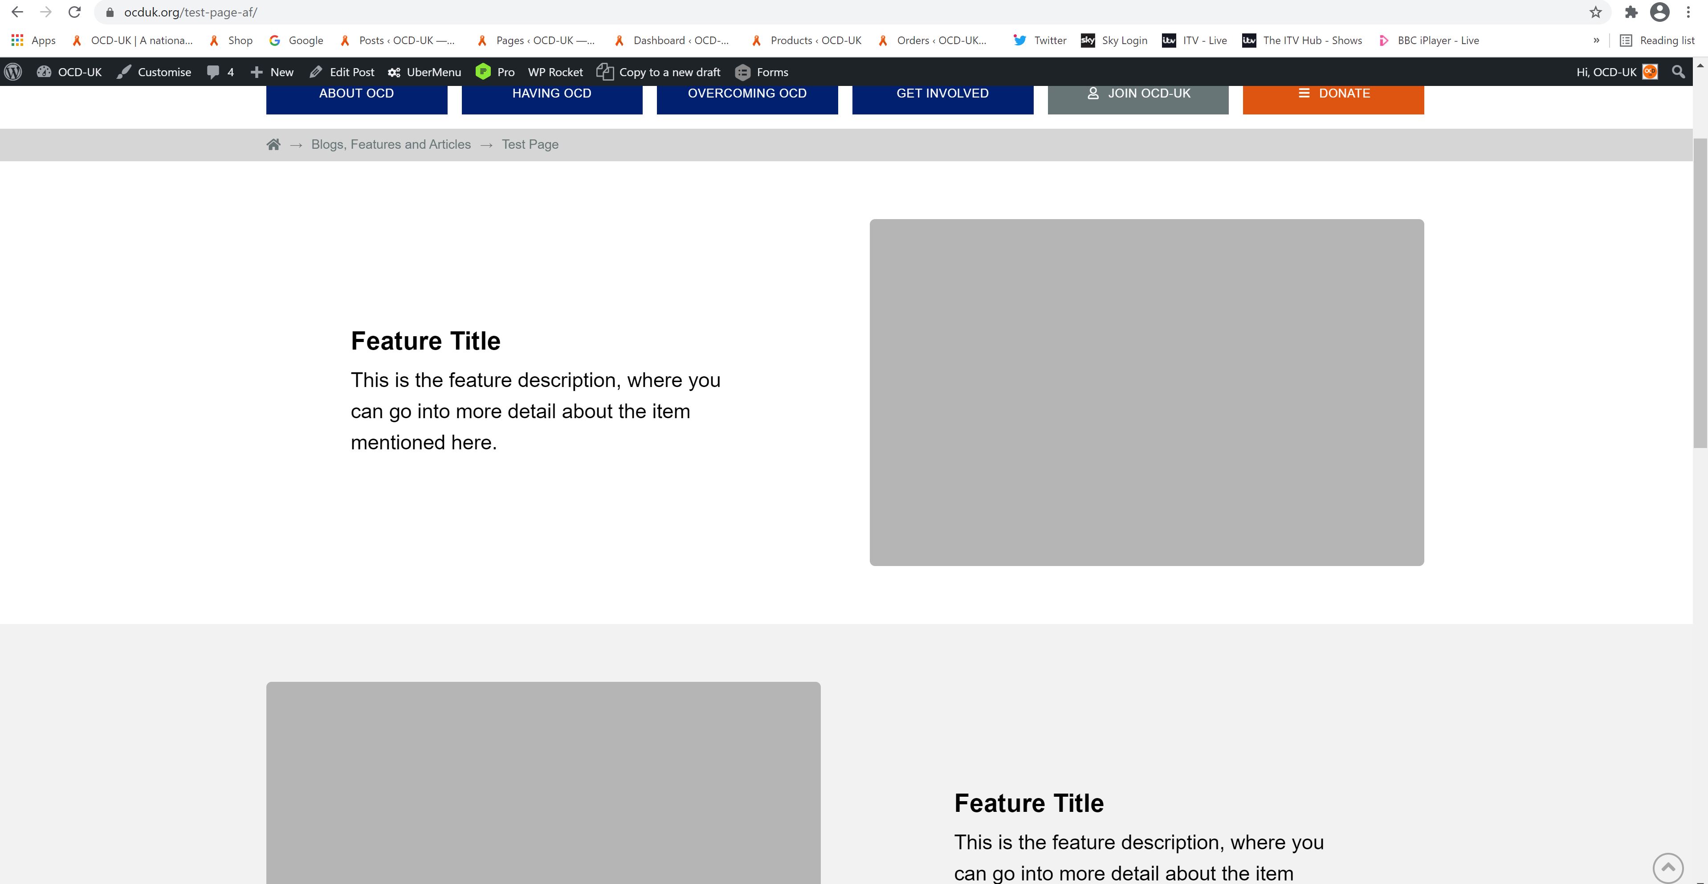This screenshot has height=884, width=1708.
Task: Open Chrome's three-dot menu
Action: tap(1688, 12)
